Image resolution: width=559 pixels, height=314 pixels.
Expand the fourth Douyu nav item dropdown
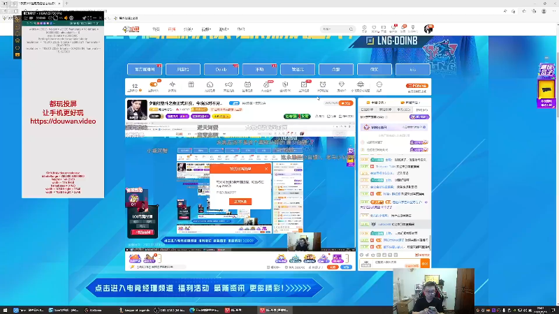click(206, 29)
